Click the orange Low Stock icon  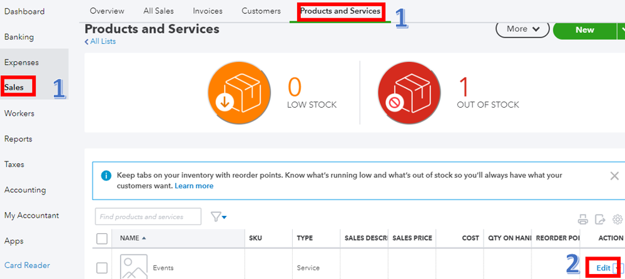pos(238,96)
